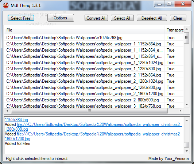Click file list scroll left arrow
The width and height of the screenshot is (194, 164).
tap(7, 111)
